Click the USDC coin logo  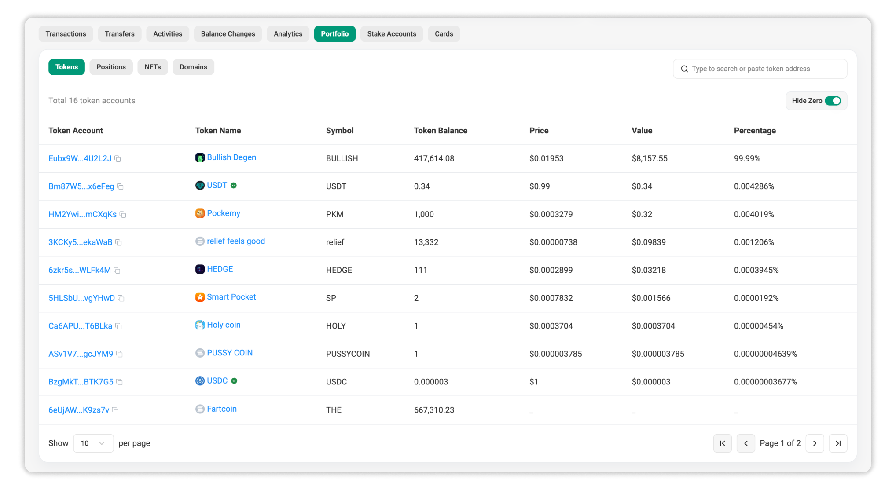click(x=200, y=381)
